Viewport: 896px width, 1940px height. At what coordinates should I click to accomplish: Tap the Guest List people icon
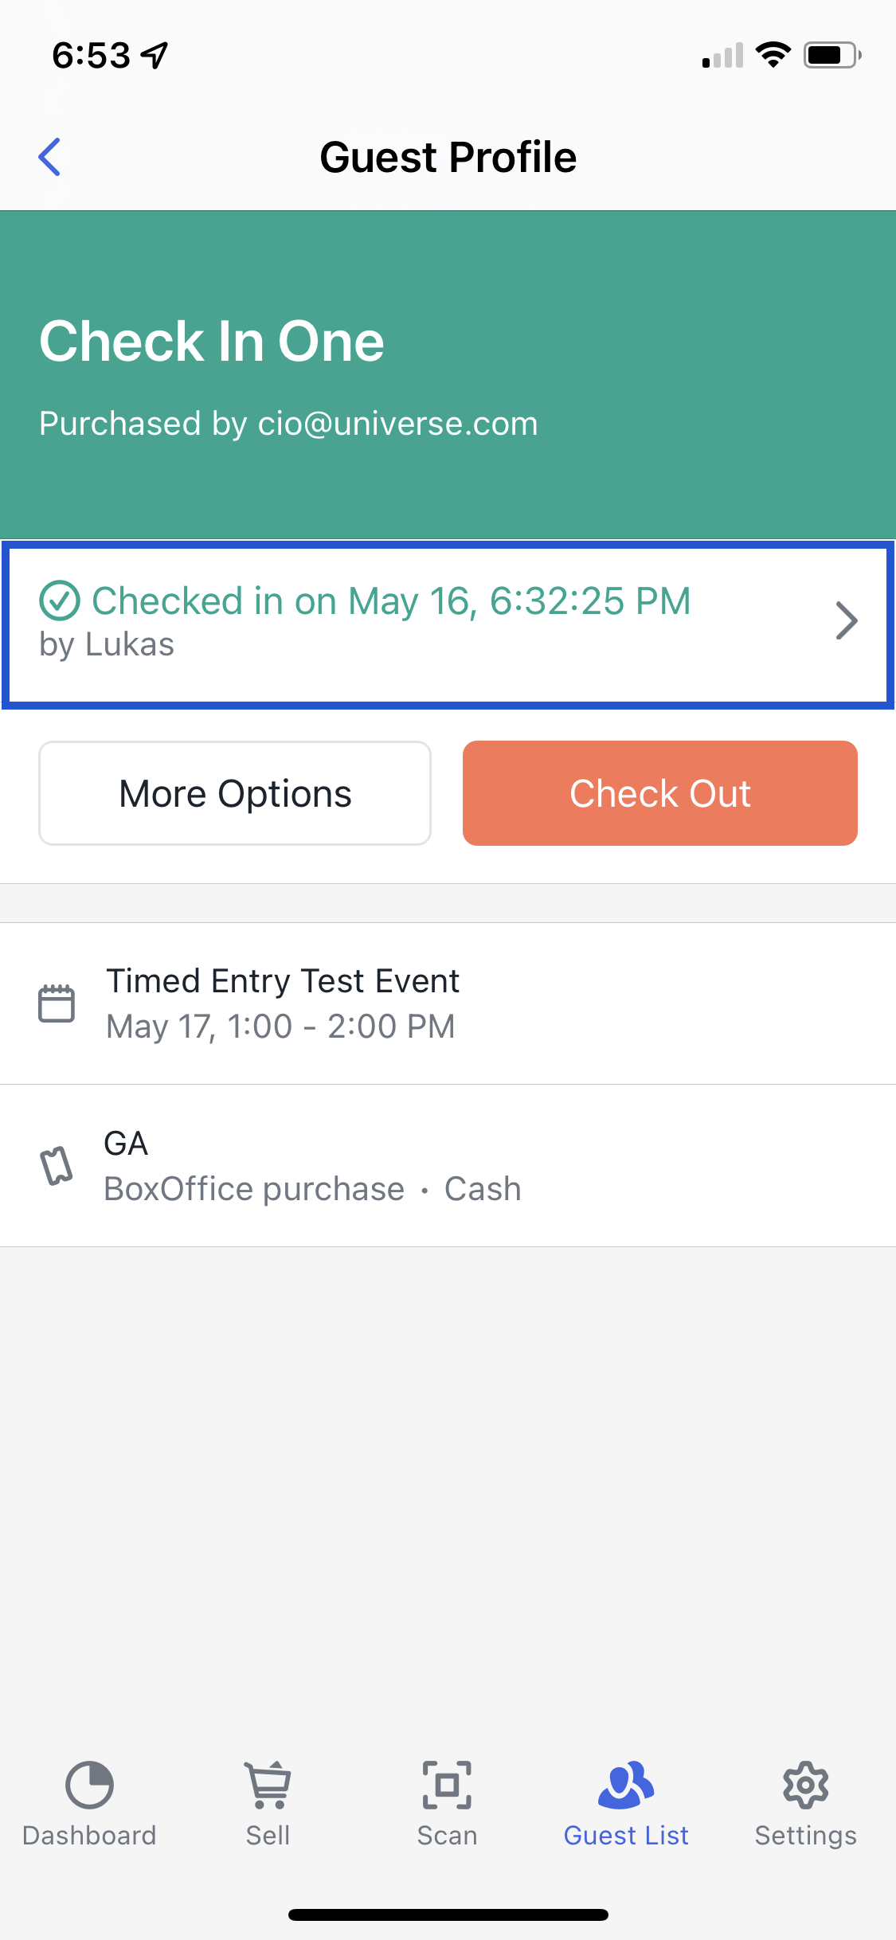626,1784
